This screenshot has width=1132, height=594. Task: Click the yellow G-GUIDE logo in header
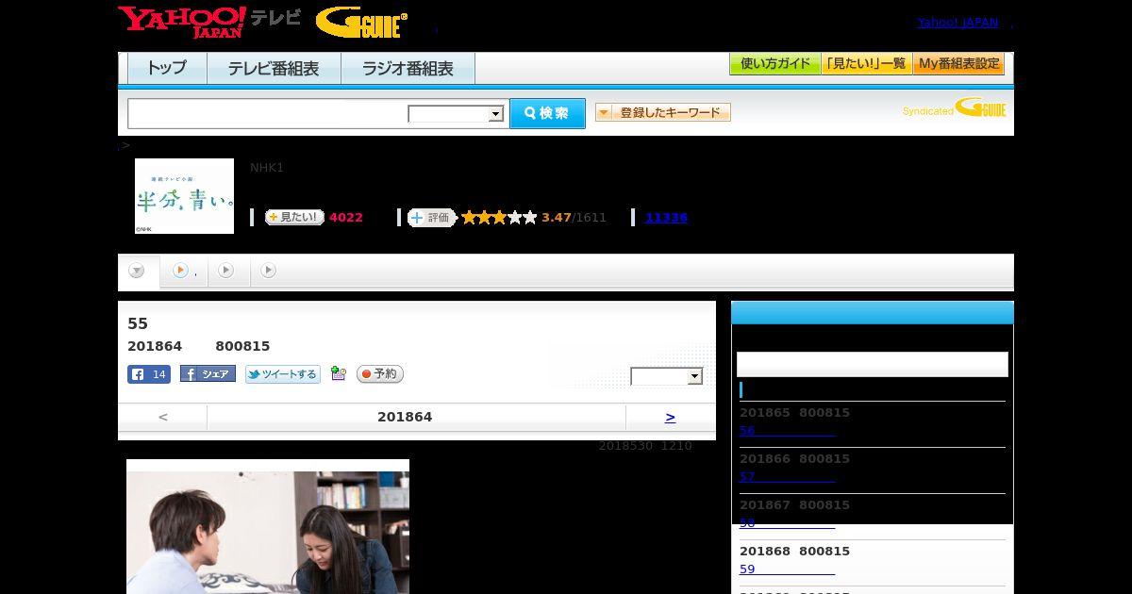point(361,22)
